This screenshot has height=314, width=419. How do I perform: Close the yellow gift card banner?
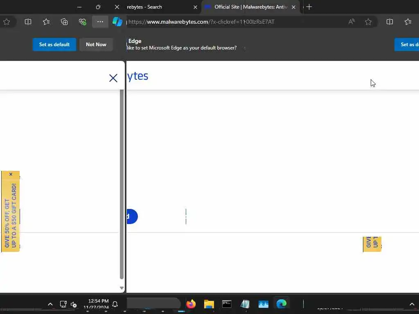coord(11,174)
